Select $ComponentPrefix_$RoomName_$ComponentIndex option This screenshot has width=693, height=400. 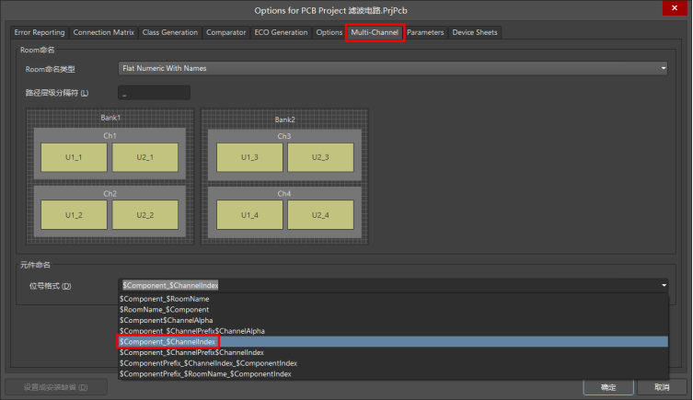coord(204,374)
